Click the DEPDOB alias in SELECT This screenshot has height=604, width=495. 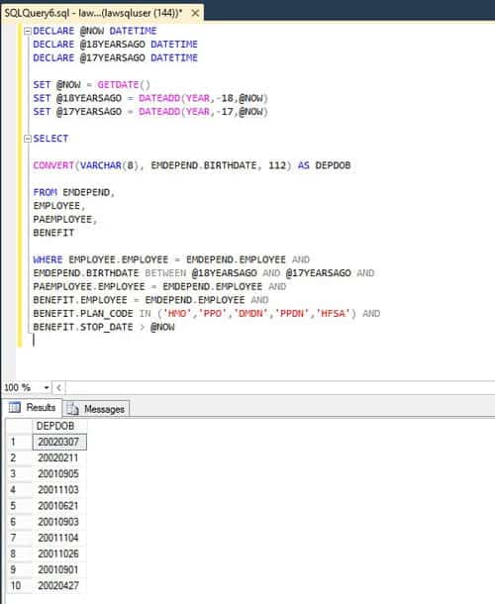click(333, 165)
